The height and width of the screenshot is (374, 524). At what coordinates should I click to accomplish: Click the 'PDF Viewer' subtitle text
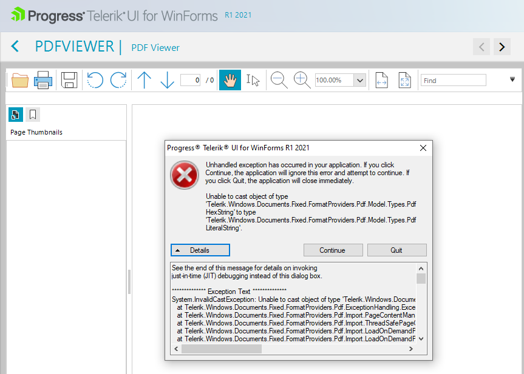155,48
